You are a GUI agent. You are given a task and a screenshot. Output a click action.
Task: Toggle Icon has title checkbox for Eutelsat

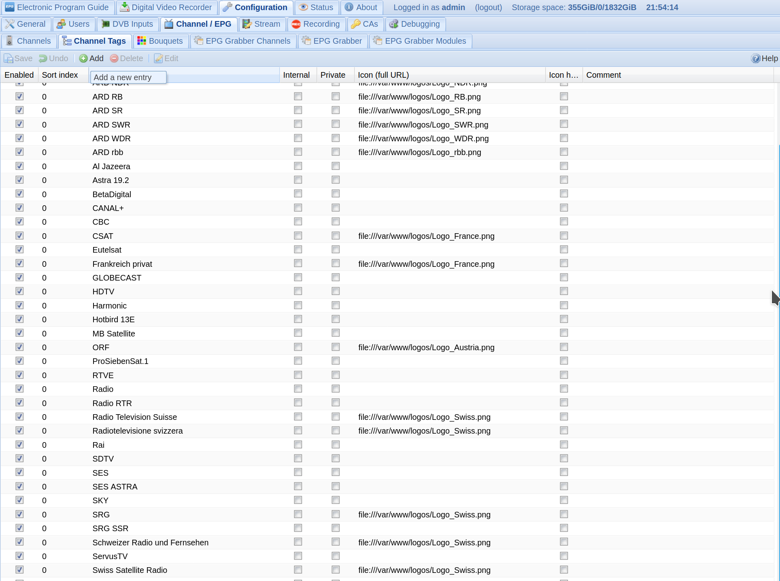564,249
